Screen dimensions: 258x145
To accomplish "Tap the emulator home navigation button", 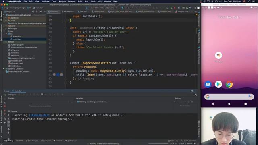I will coord(229,104).
